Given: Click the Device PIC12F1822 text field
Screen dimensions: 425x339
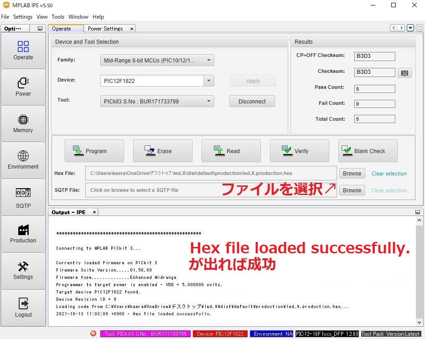Looking at the screenshot, I should coord(152,81).
